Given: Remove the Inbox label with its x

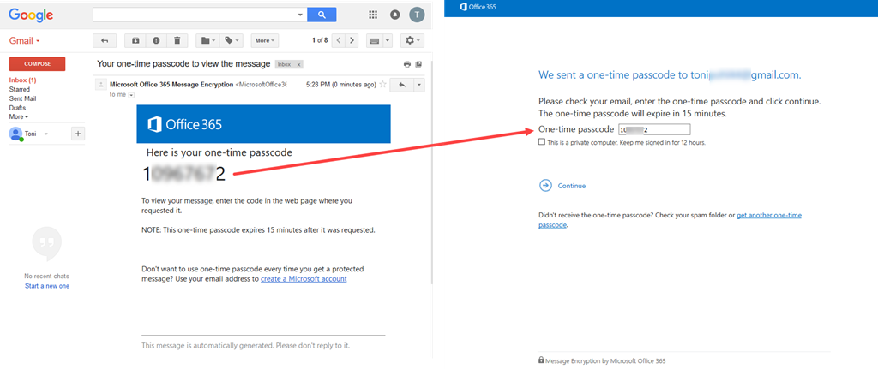Looking at the screenshot, I should pos(298,65).
